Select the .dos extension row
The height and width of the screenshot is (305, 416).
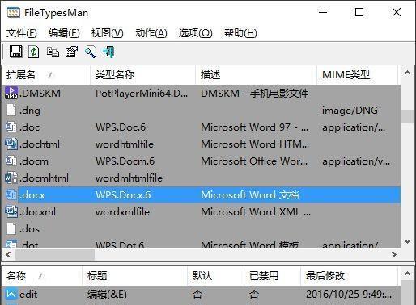[201, 228]
